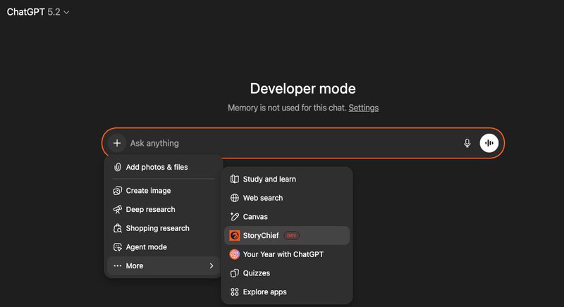Viewport: 564px width, 307px height.
Task: Click the Quizzes cards icon
Action: [235, 273]
